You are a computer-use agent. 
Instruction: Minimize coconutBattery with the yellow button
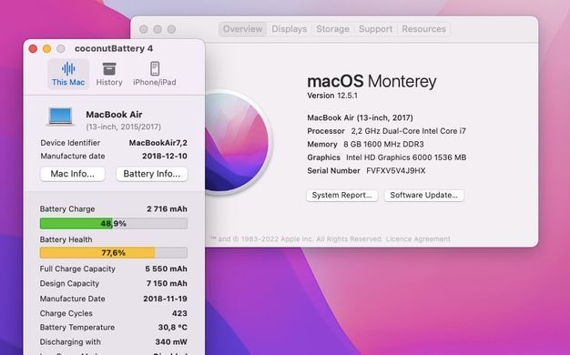click(x=47, y=48)
